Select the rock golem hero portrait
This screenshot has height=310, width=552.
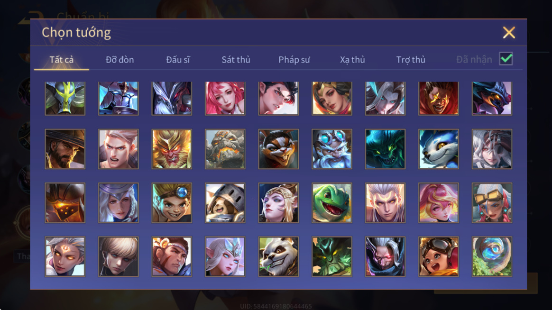tap(225, 149)
